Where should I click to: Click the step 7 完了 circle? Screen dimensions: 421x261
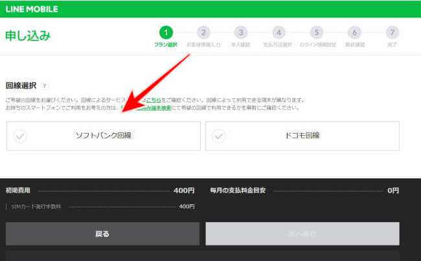click(393, 33)
